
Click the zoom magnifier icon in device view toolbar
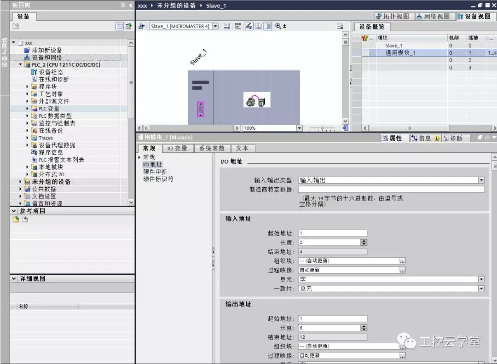tap(278, 26)
